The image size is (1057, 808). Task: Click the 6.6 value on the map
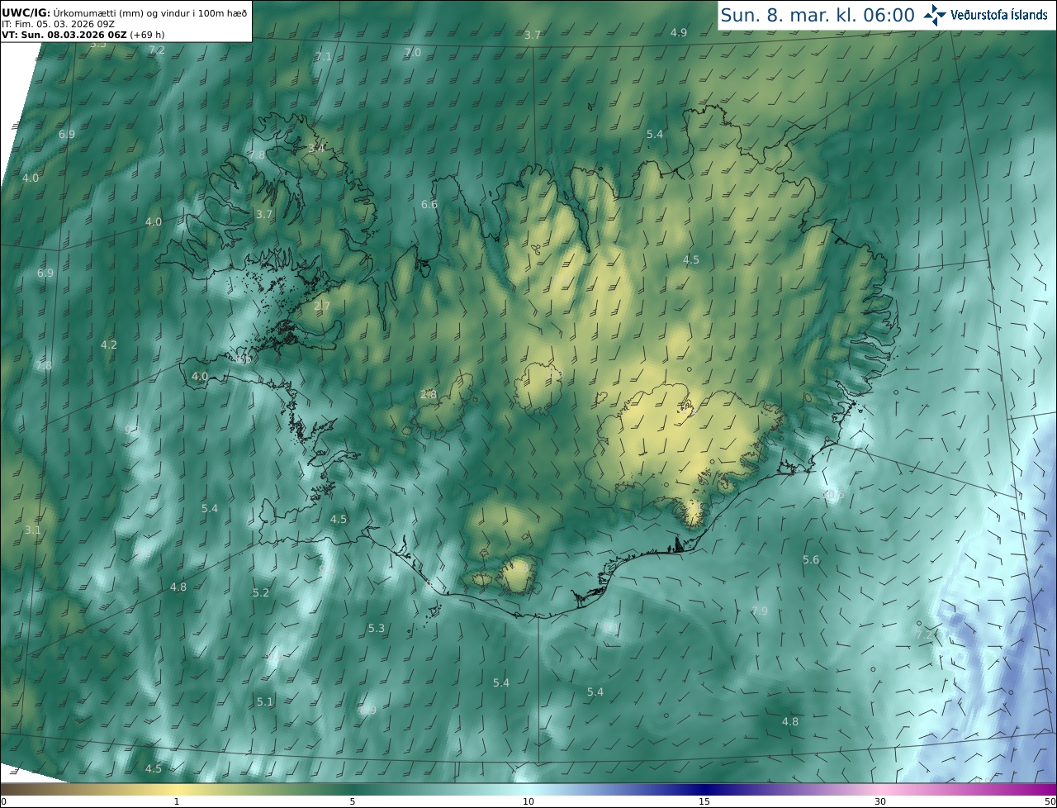(429, 204)
